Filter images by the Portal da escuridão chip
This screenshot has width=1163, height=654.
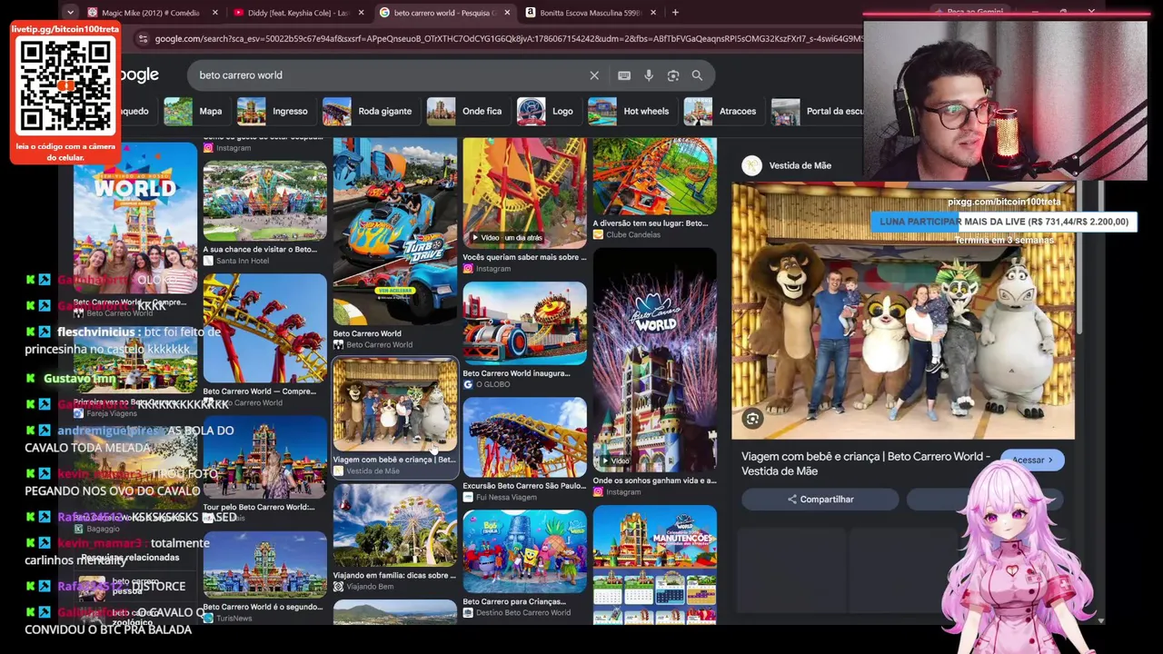(x=818, y=111)
